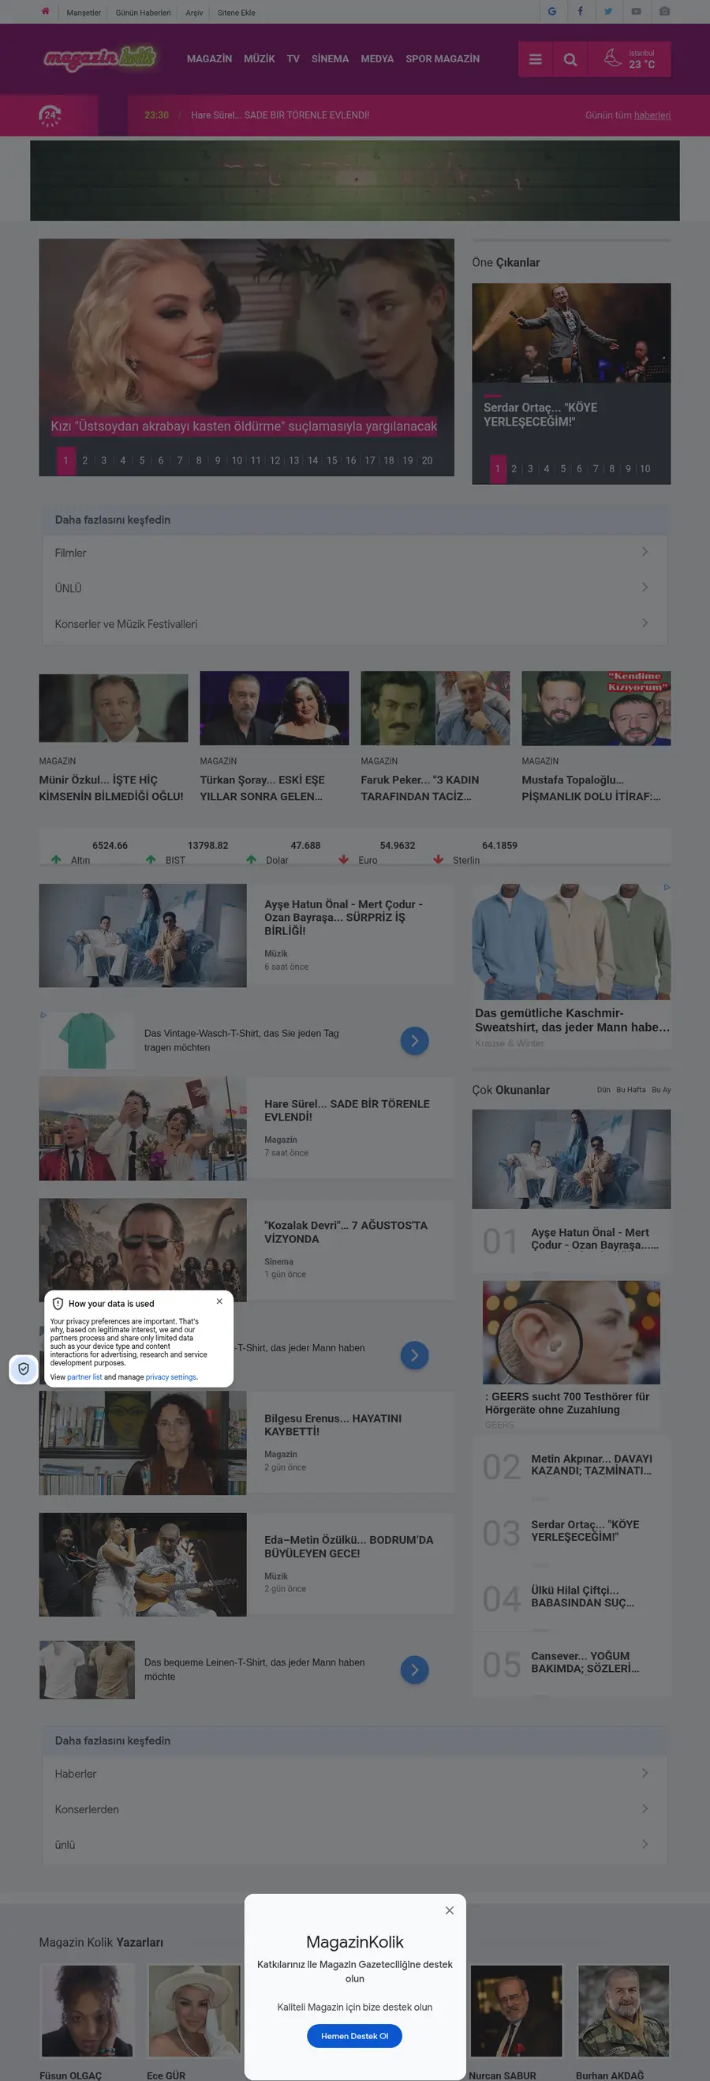The image size is (710, 2081).
Task: Expand the Filmler row chevron
Action: 645,552
